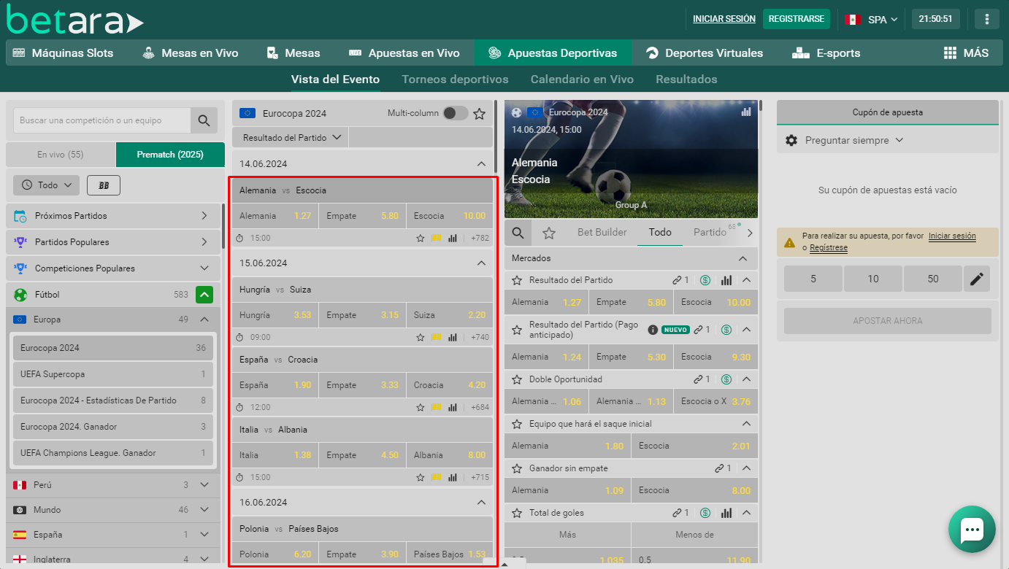Favorite the Hungría vs Suiza match
1009x569 pixels.
[421, 337]
